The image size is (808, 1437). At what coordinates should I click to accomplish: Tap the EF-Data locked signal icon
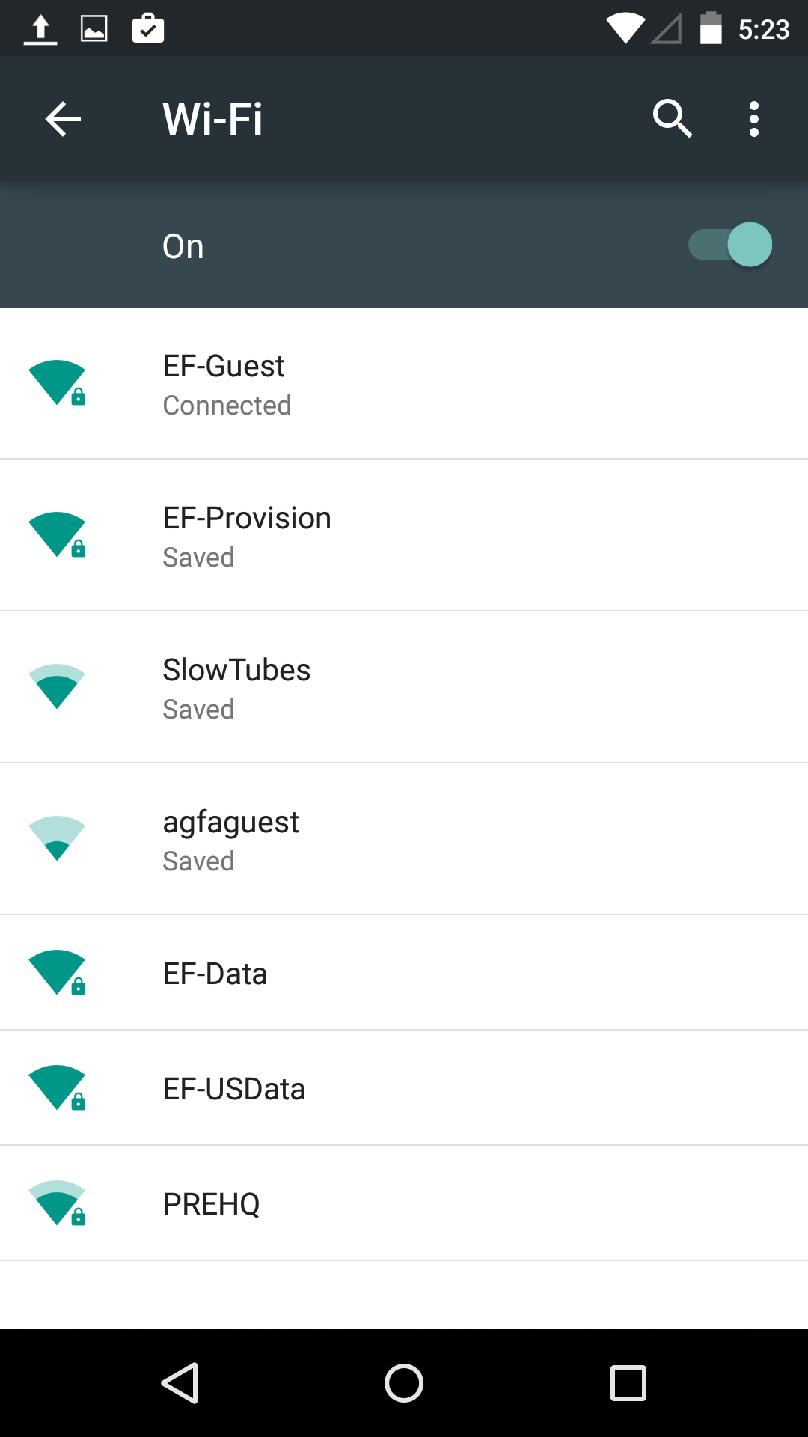point(58,973)
